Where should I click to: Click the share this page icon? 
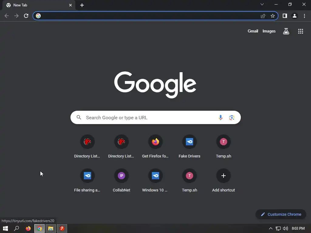click(x=263, y=16)
